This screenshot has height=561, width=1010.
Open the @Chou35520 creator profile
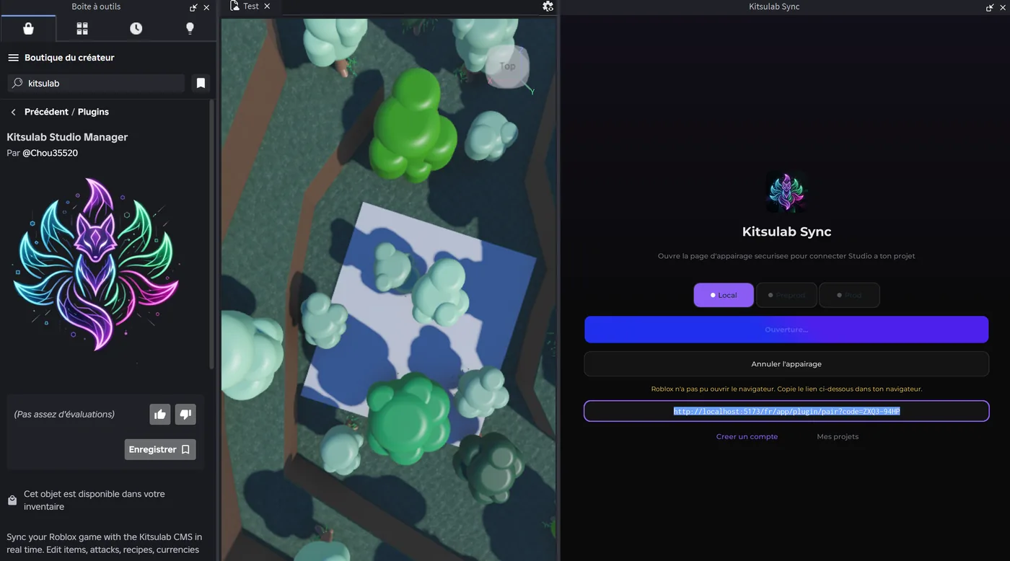[50, 153]
